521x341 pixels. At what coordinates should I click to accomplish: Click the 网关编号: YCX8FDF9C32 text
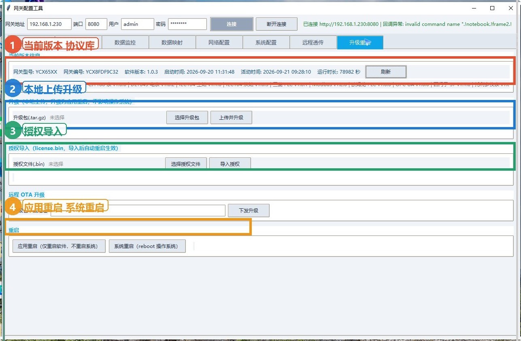[91, 72]
